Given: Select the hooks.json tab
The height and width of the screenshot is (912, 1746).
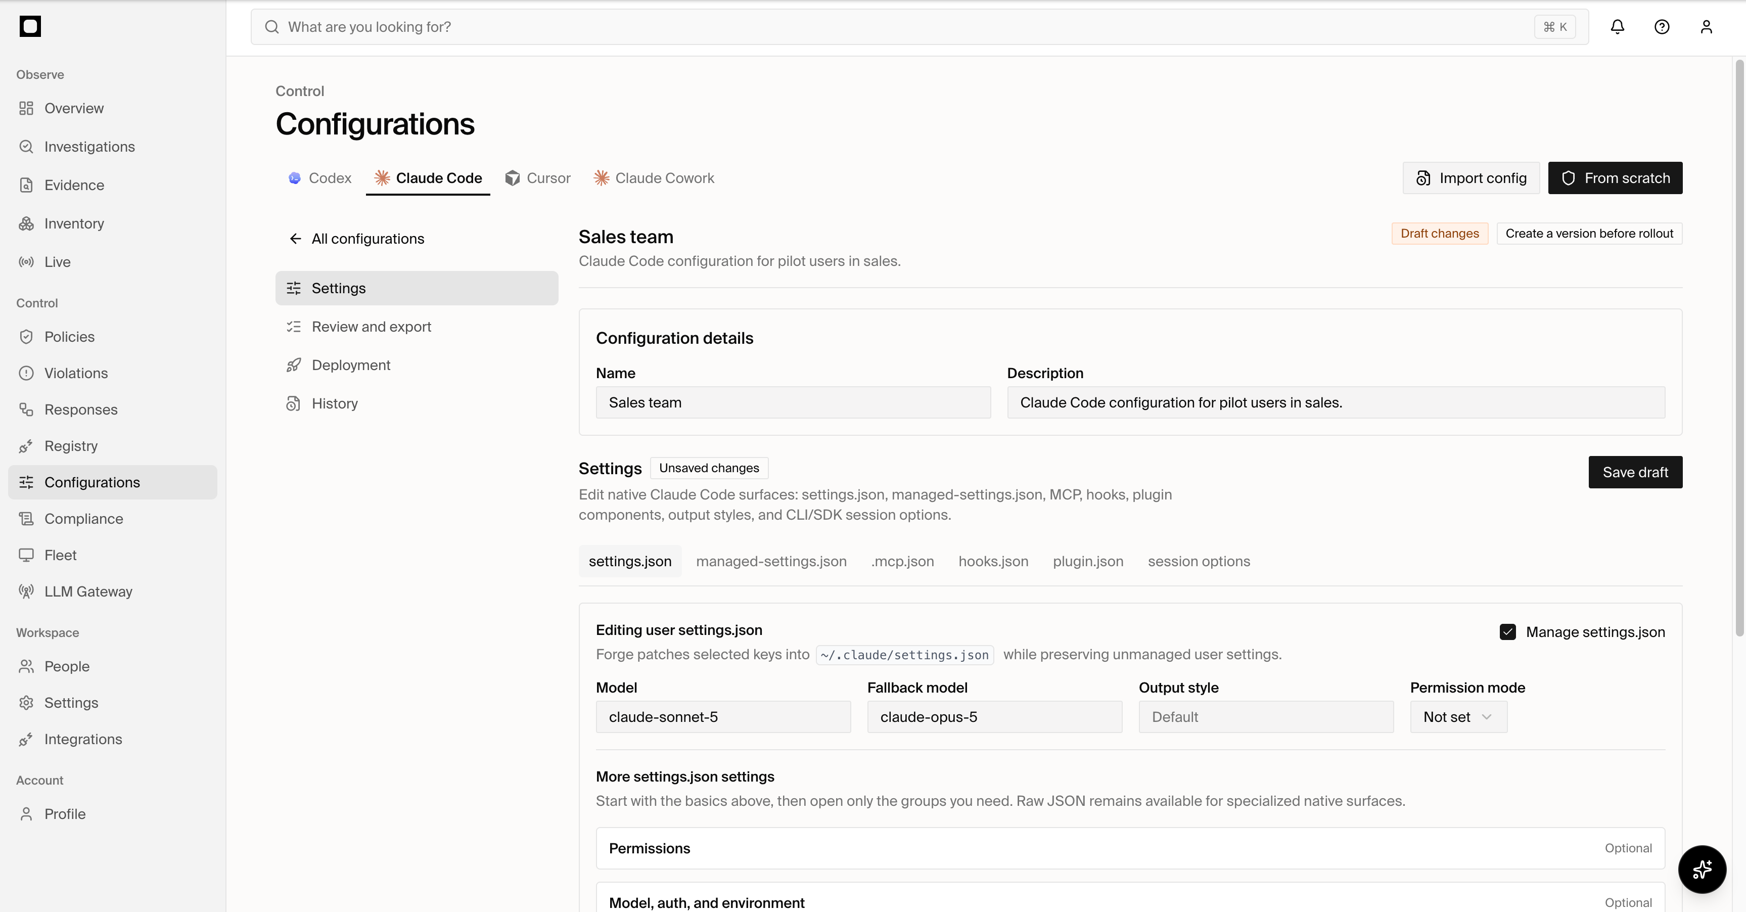Looking at the screenshot, I should [994, 562].
